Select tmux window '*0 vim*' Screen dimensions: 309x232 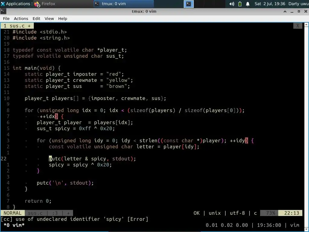14,225
